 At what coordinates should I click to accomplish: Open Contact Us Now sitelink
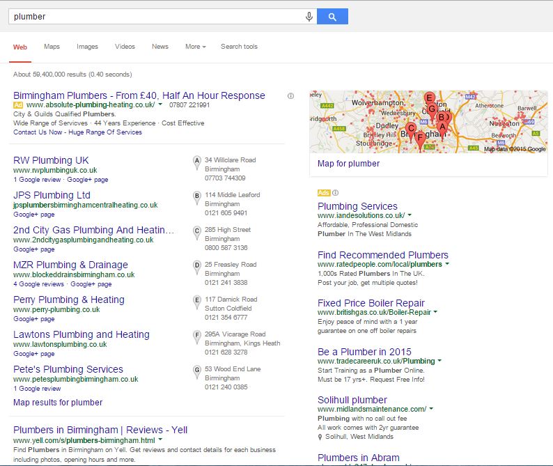38,132
